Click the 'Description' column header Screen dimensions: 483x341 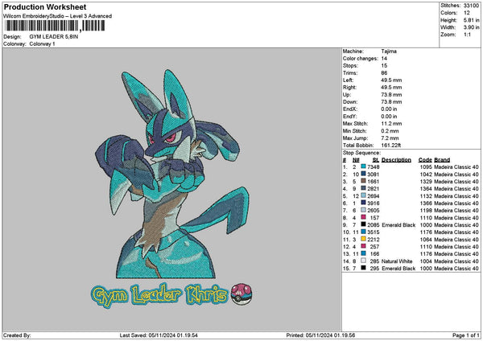pos(396,160)
